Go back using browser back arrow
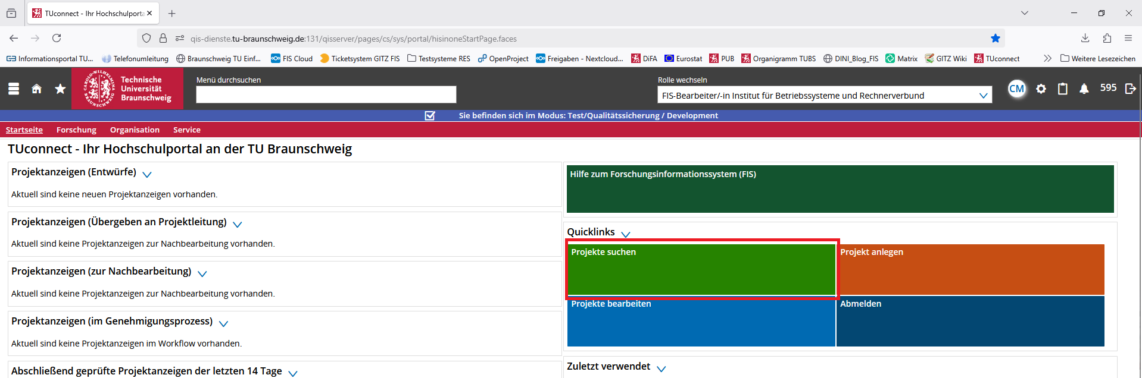 point(14,38)
